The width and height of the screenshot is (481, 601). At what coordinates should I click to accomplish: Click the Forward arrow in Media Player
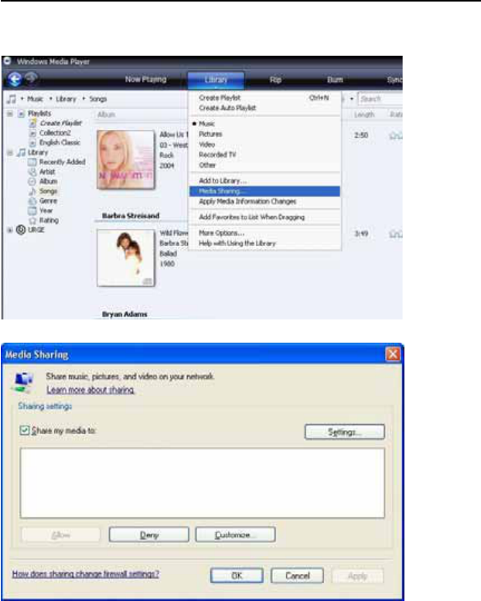point(32,78)
